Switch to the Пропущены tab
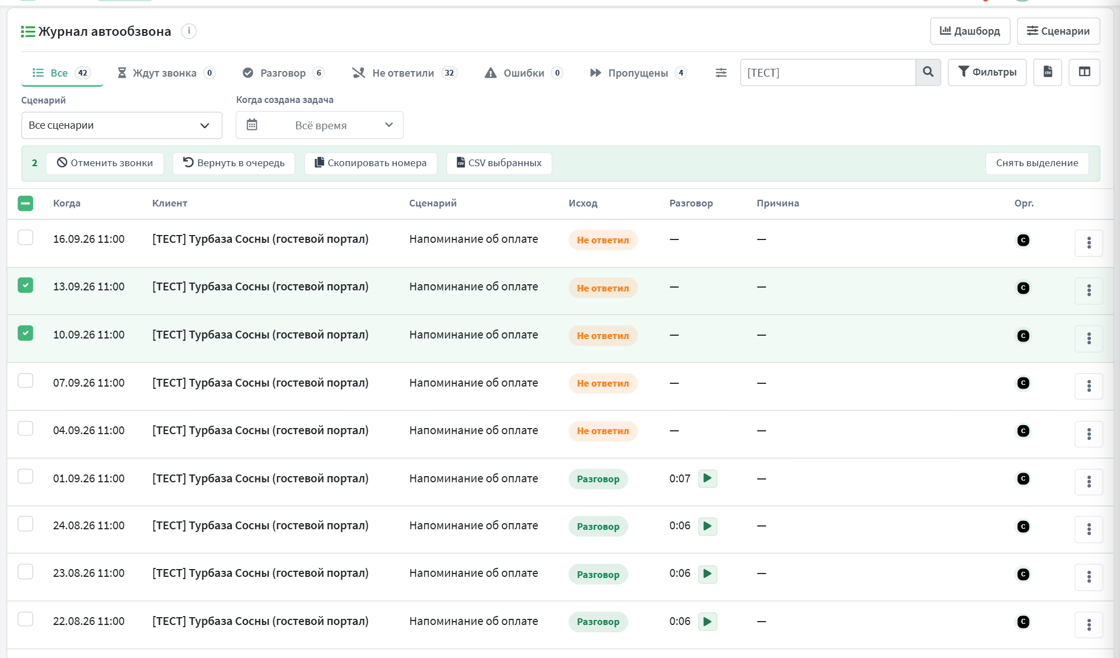Viewport: 1120px width, 658px height. [638, 73]
